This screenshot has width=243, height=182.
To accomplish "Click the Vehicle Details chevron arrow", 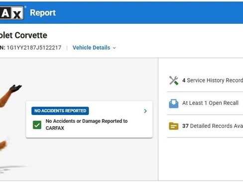I will coord(114,48).
